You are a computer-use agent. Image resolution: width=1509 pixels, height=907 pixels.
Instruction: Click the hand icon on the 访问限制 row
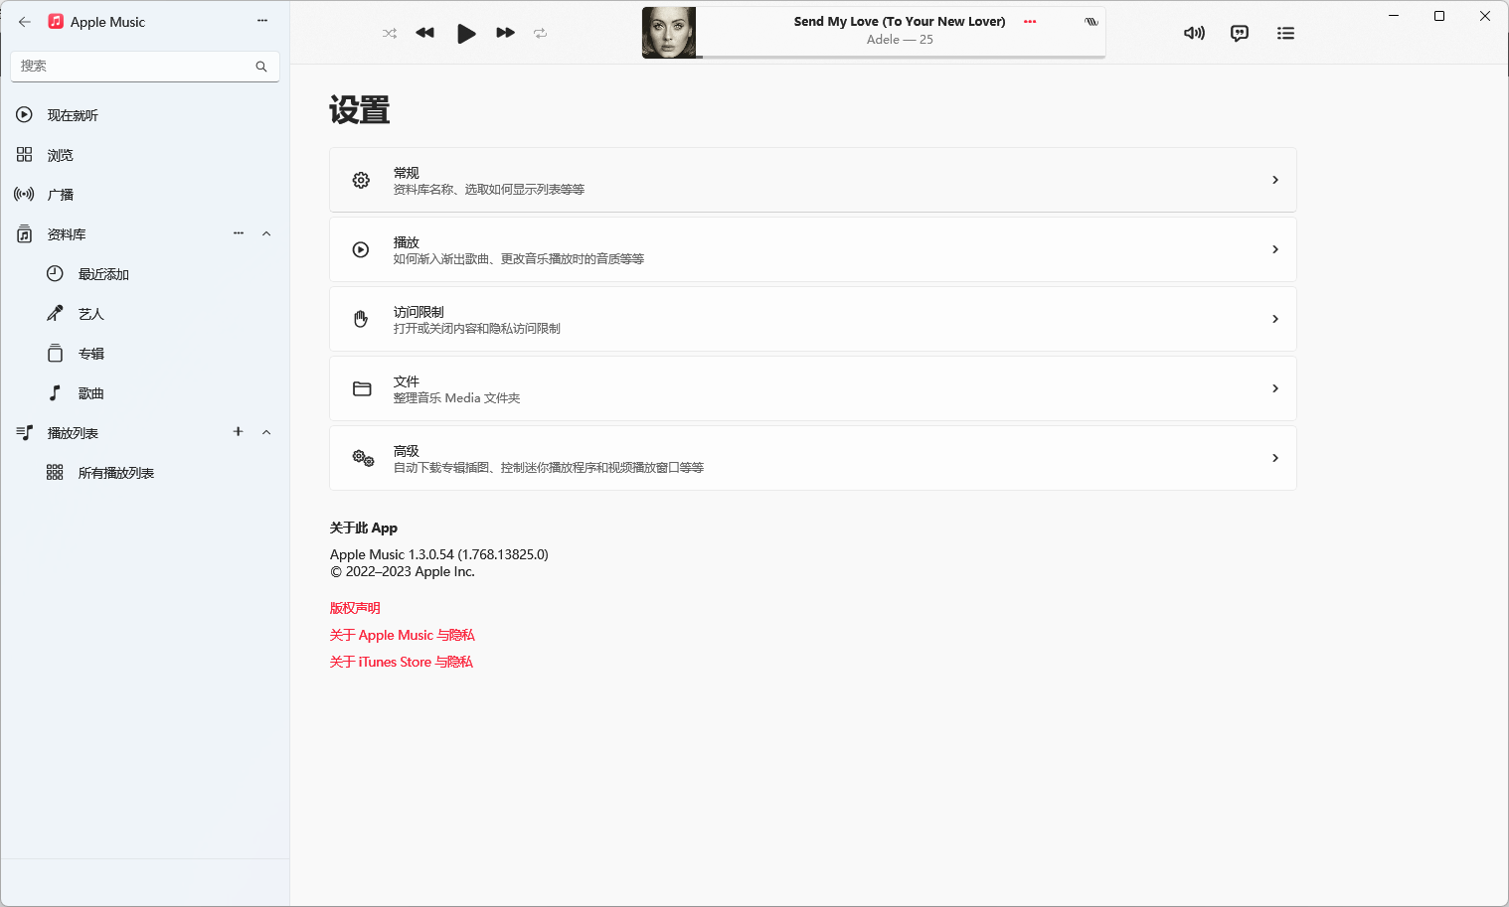362,319
